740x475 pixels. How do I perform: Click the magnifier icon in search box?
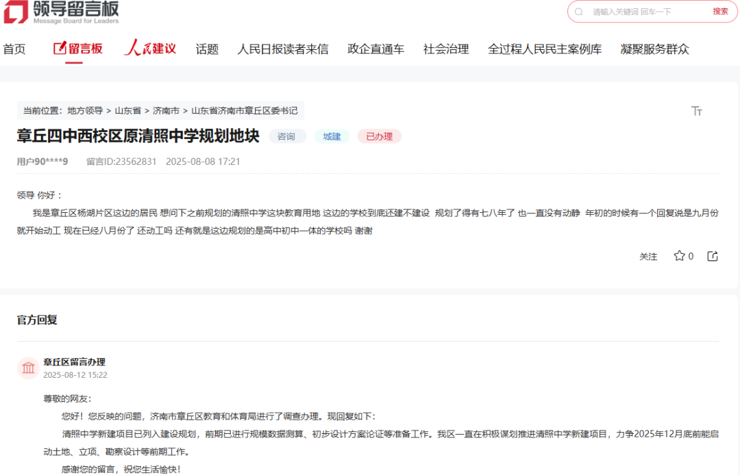coord(579,12)
